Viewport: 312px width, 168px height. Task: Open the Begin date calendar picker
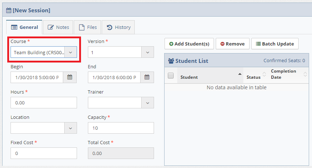(70, 77)
